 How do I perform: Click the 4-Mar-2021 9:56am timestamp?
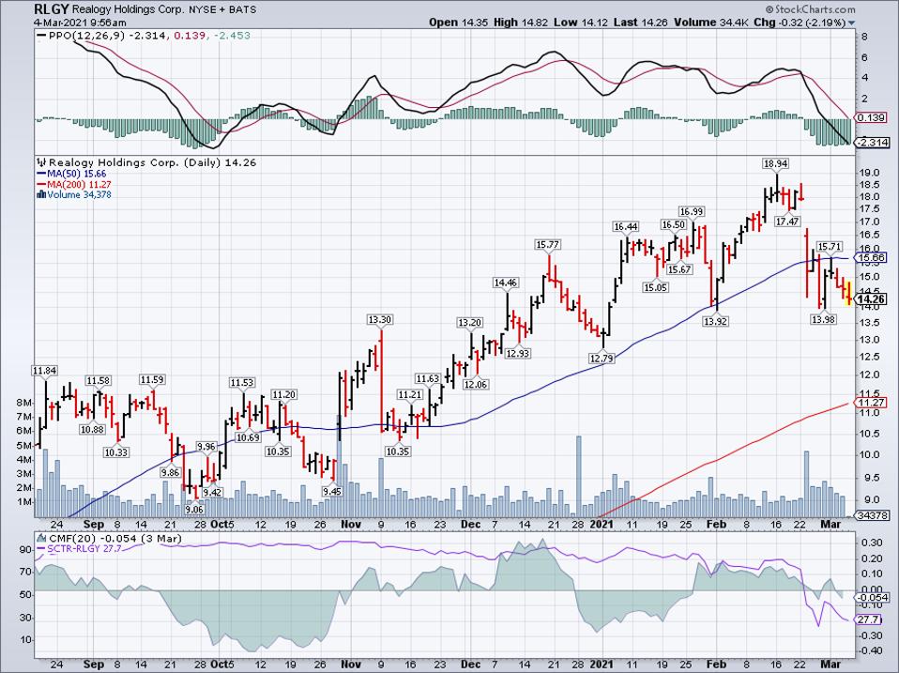pyautogui.click(x=80, y=23)
